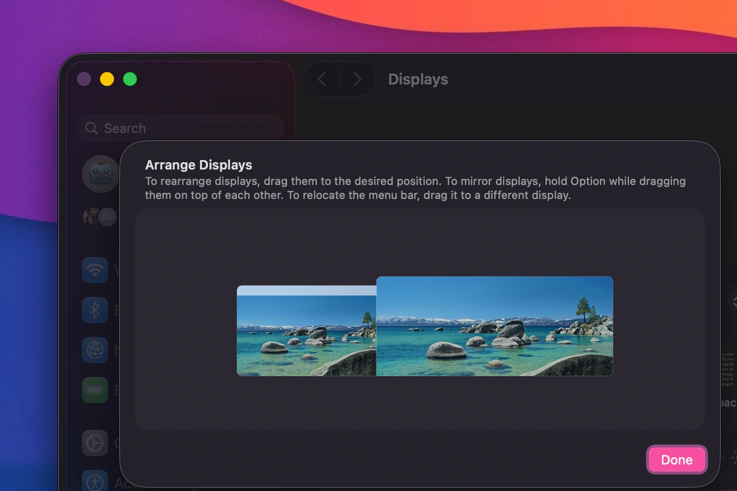Select the larger right display thumbnail

[494, 326]
